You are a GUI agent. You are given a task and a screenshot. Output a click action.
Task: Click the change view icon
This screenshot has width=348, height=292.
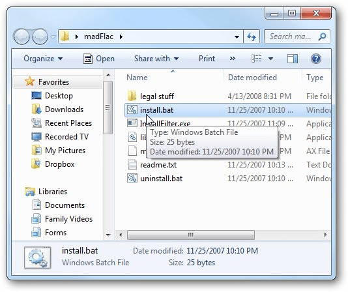pos(256,59)
